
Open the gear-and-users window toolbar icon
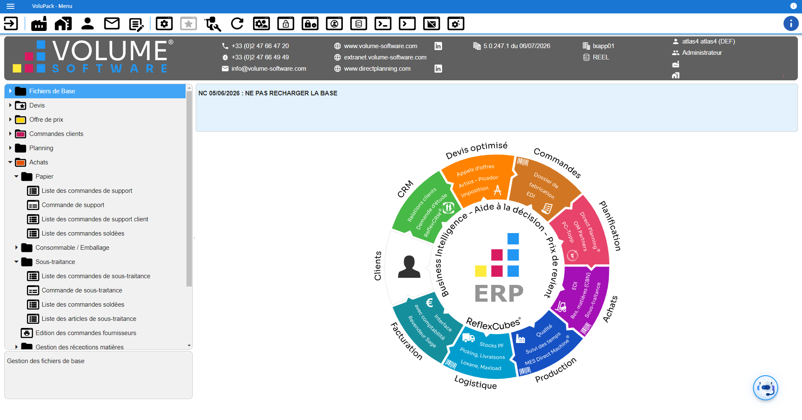pos(261,24)
